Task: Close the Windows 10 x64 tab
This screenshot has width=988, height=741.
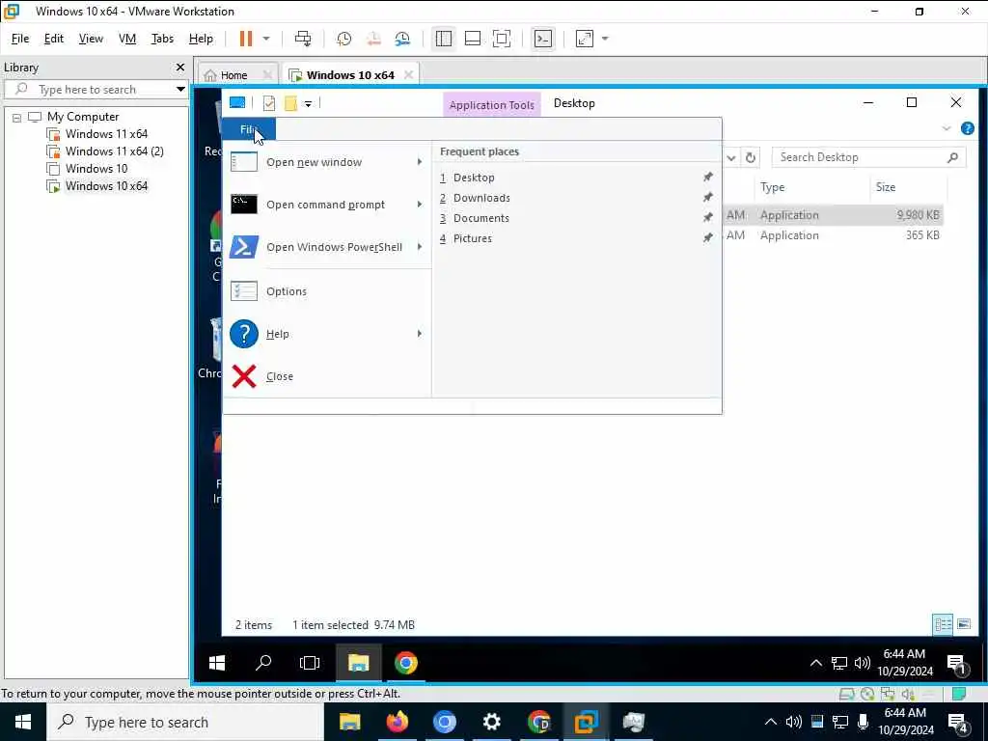Action: 408,74
